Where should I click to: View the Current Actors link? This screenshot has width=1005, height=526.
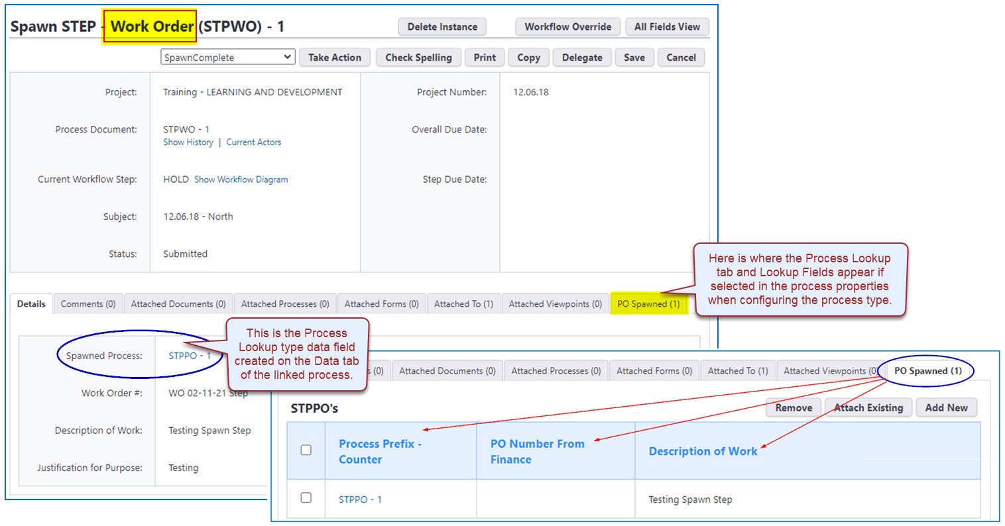point(253,142)
